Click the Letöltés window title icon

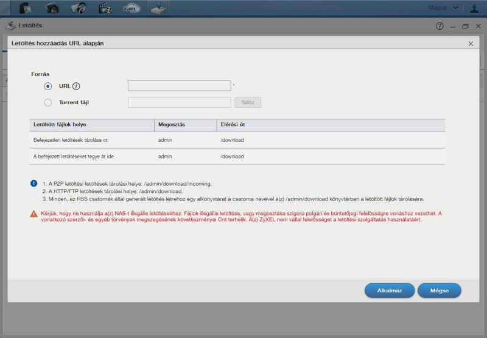click(x=10, y=26)
